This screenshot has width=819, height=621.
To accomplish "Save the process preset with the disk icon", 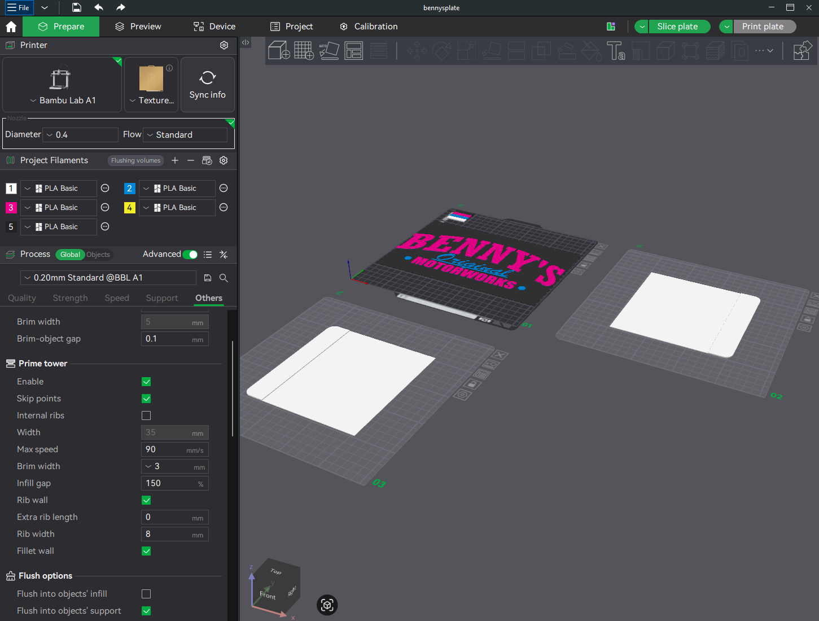I will 208,278.
